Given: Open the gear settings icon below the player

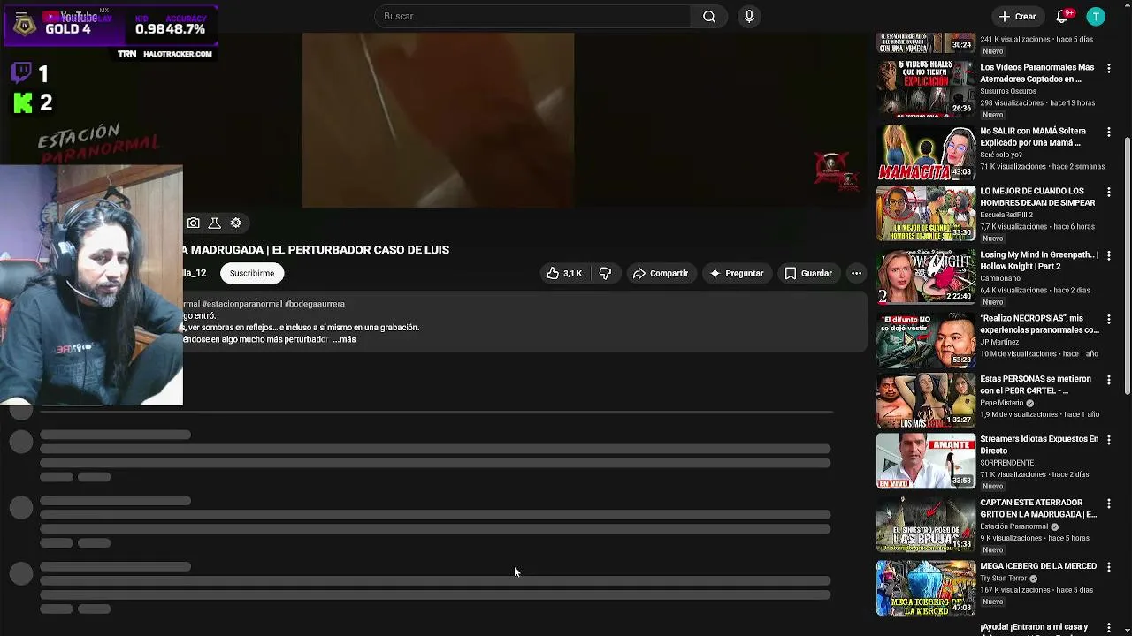Looking at the screenshot, I should click(x=236, y=223).
